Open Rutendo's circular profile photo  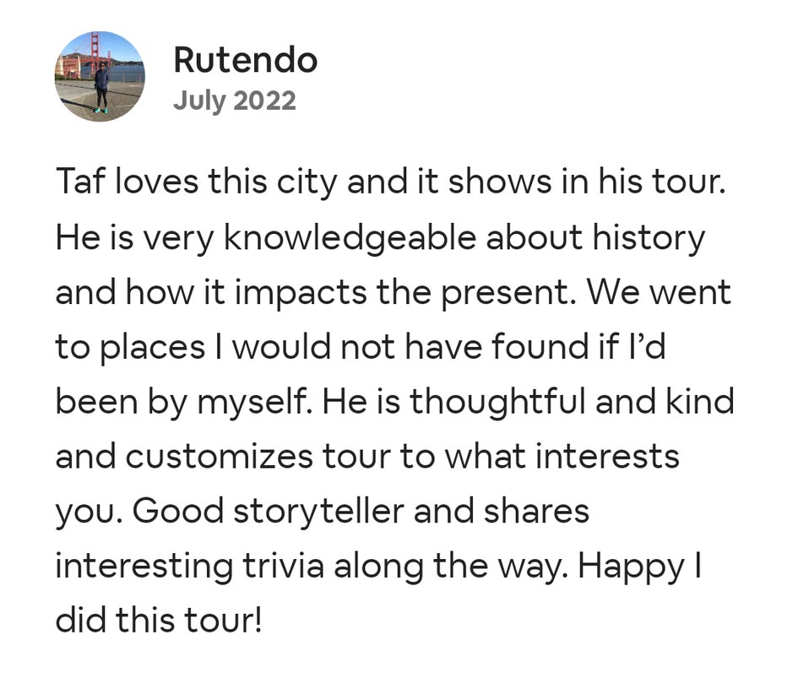[x=100, y=76]
